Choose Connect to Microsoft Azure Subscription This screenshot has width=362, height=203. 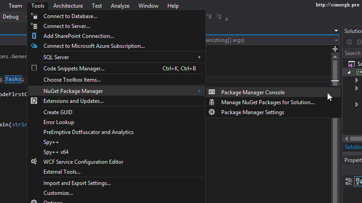point(116,46)
